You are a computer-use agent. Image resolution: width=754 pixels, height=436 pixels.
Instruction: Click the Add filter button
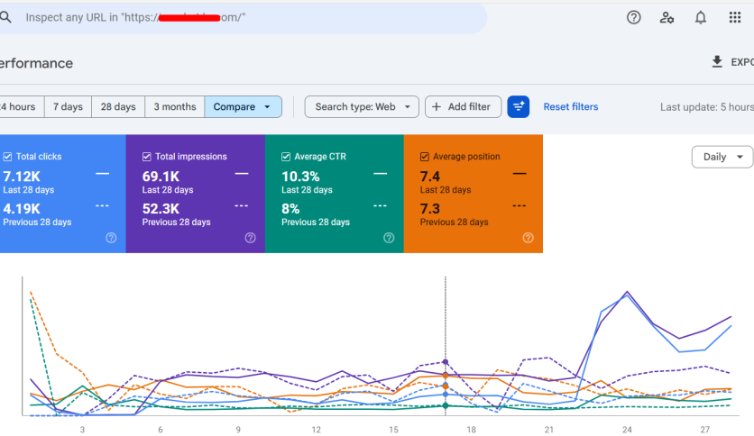[463, 106]
